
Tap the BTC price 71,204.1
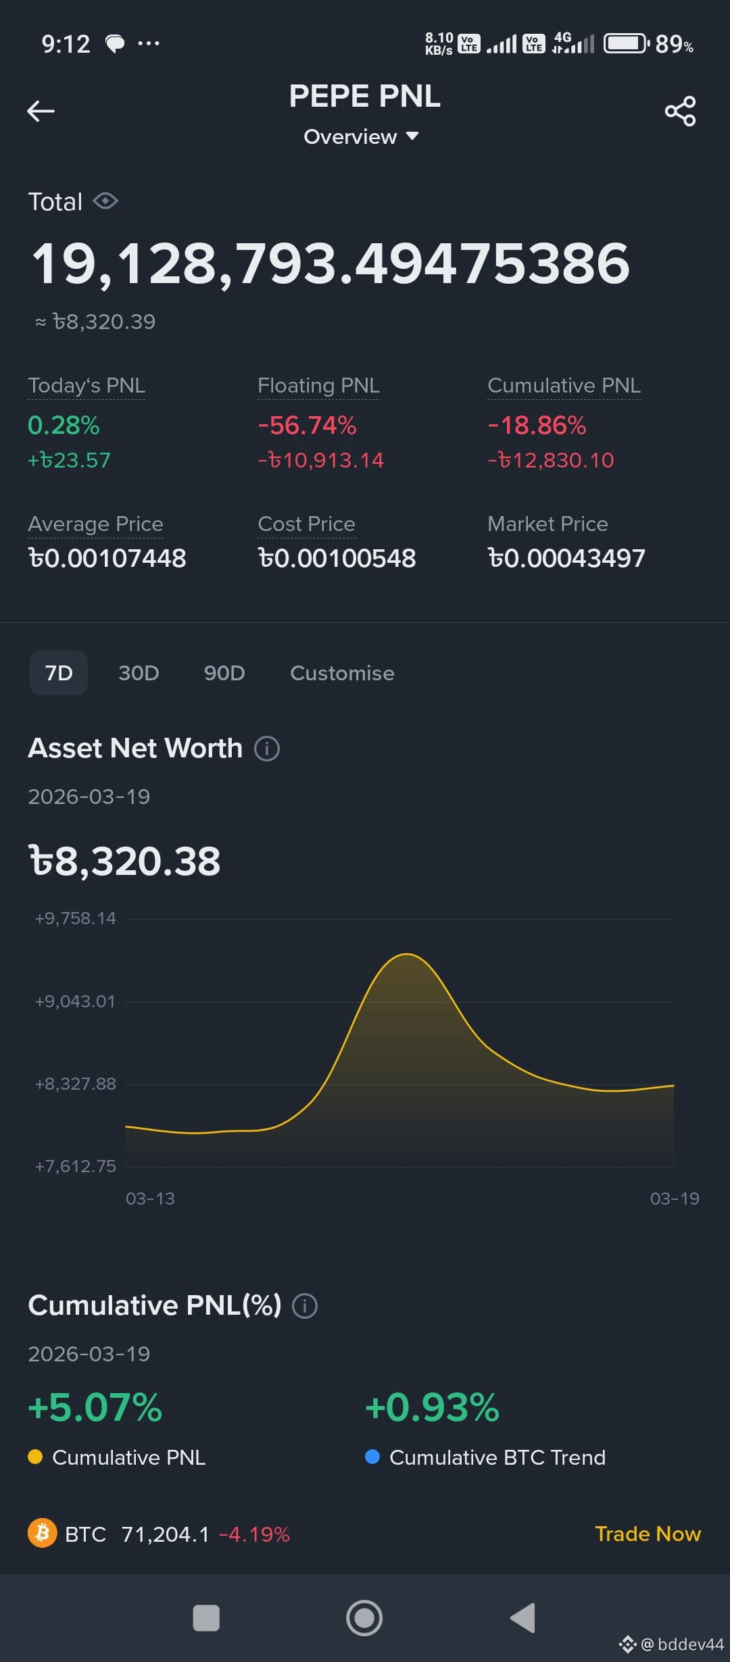[166, 1534]
